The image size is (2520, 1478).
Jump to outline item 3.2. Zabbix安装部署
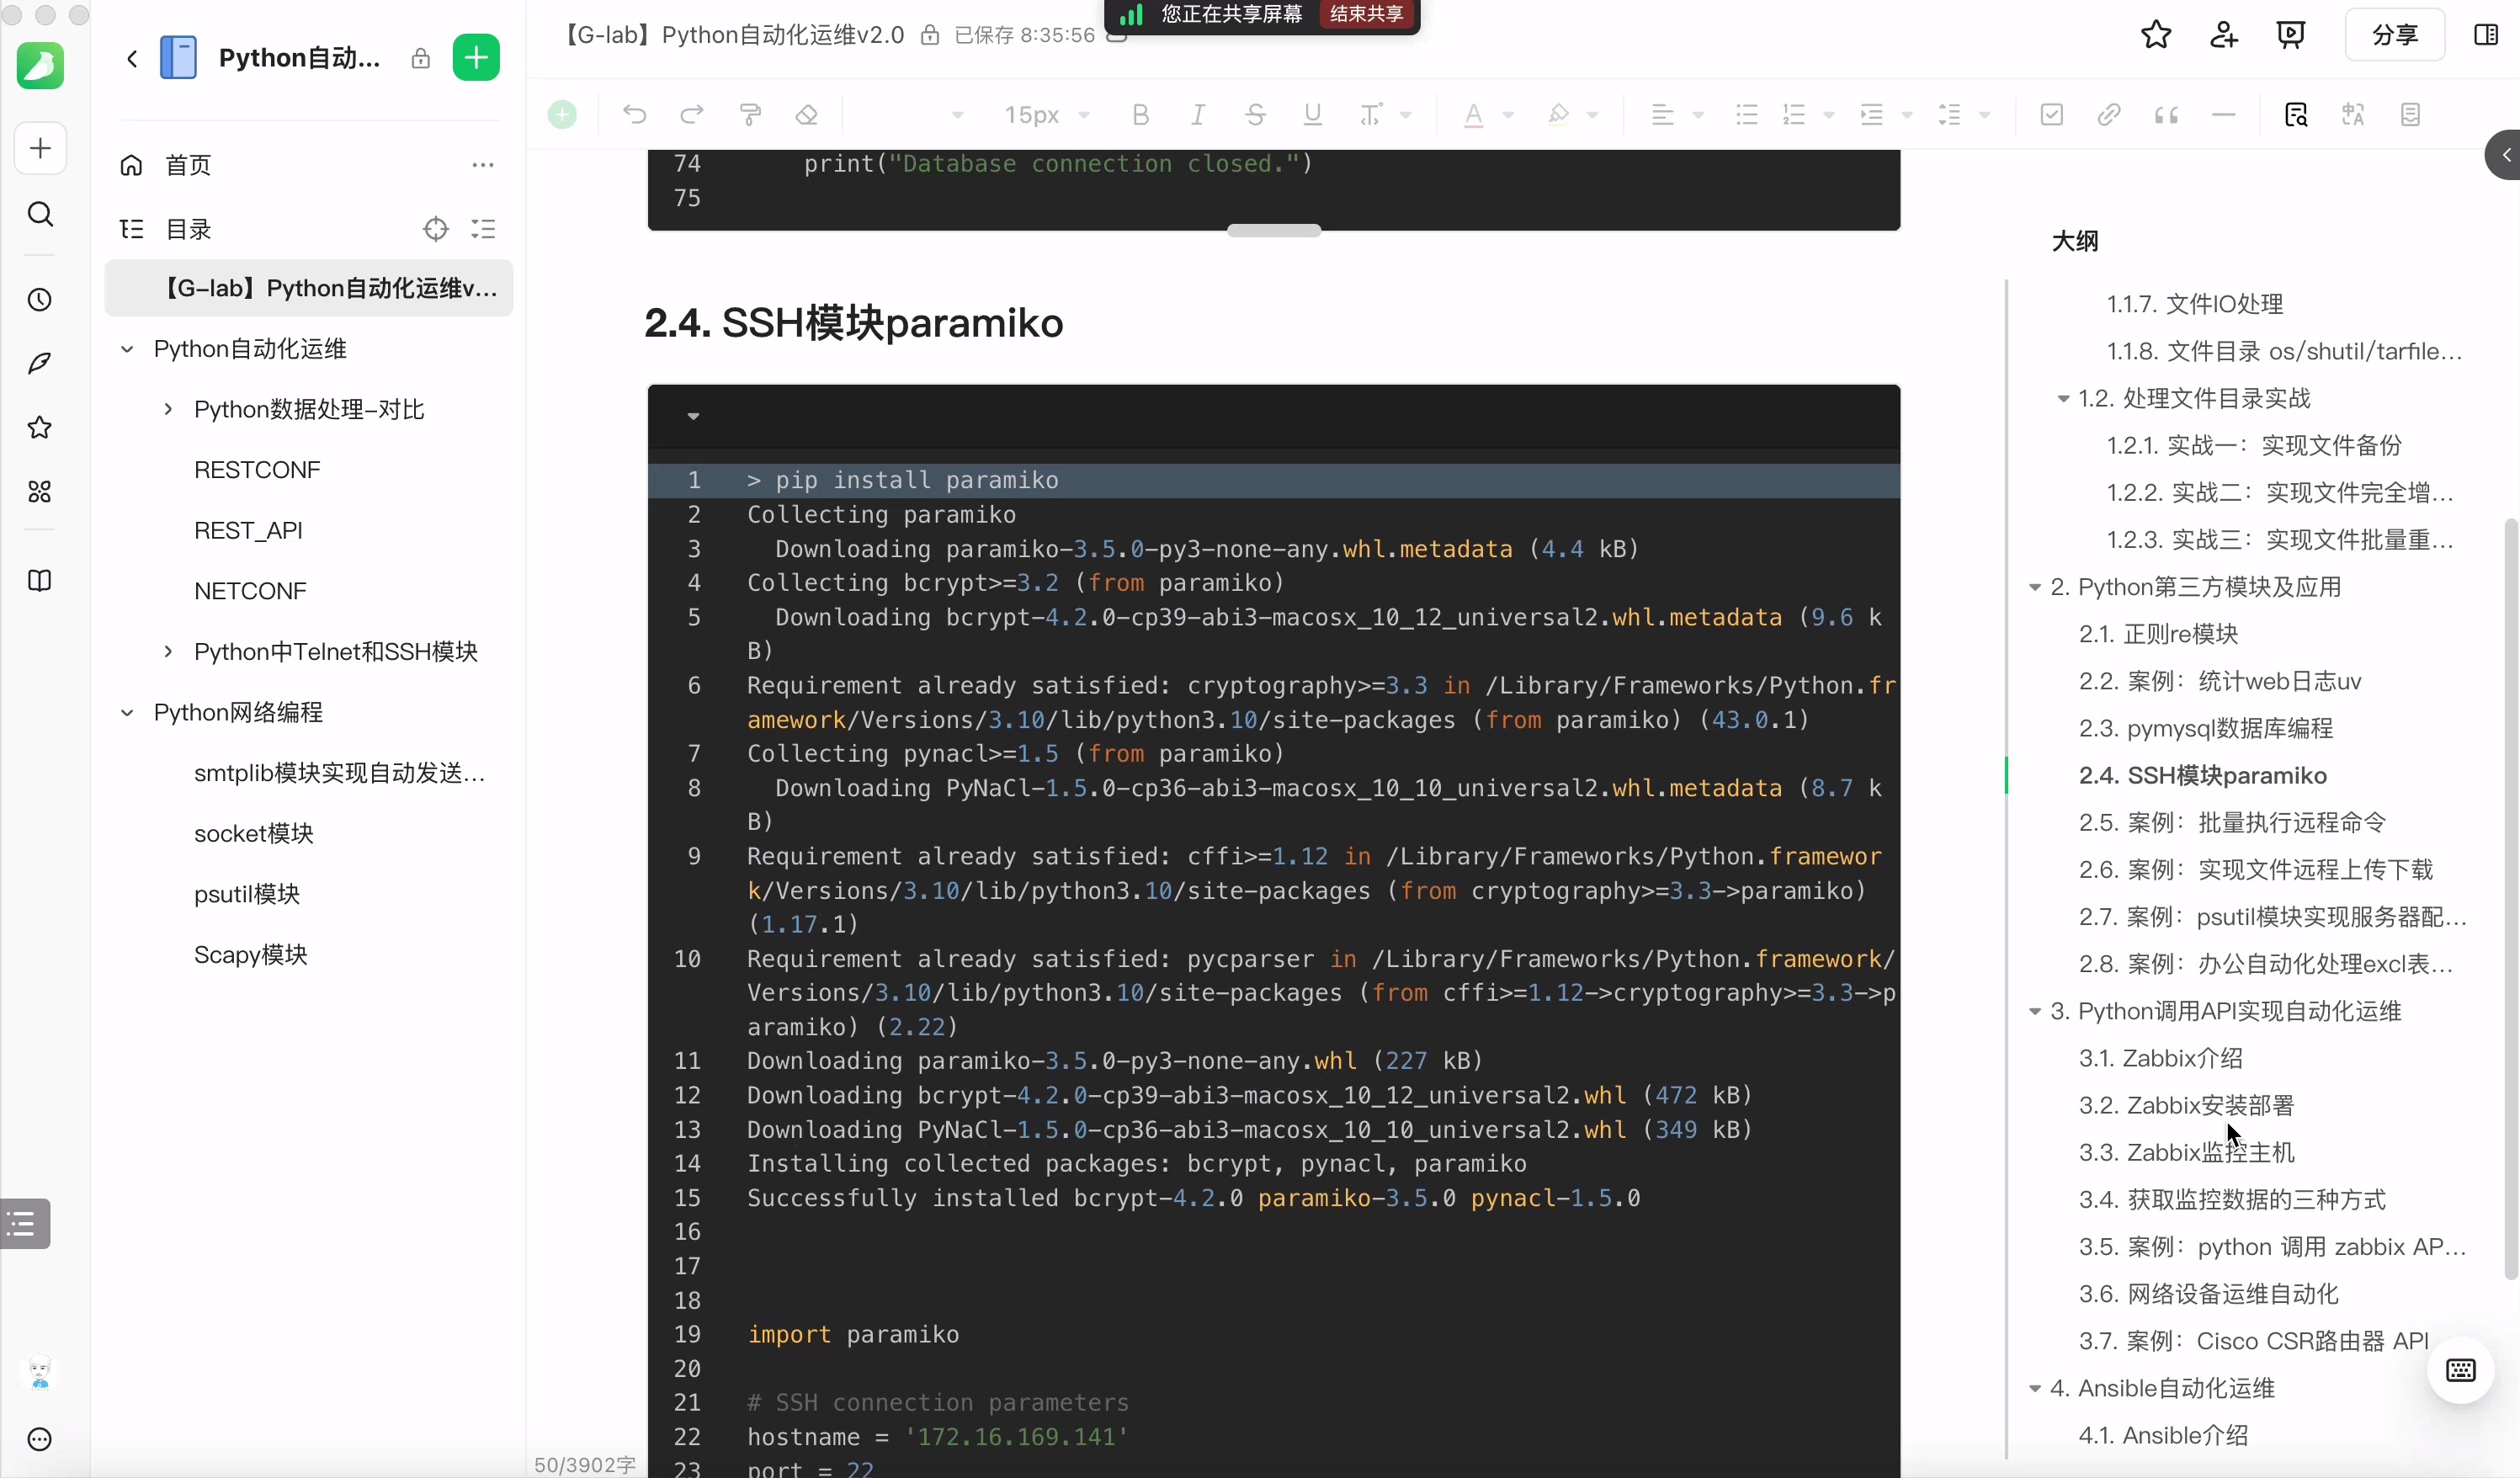point(2186,1106)
